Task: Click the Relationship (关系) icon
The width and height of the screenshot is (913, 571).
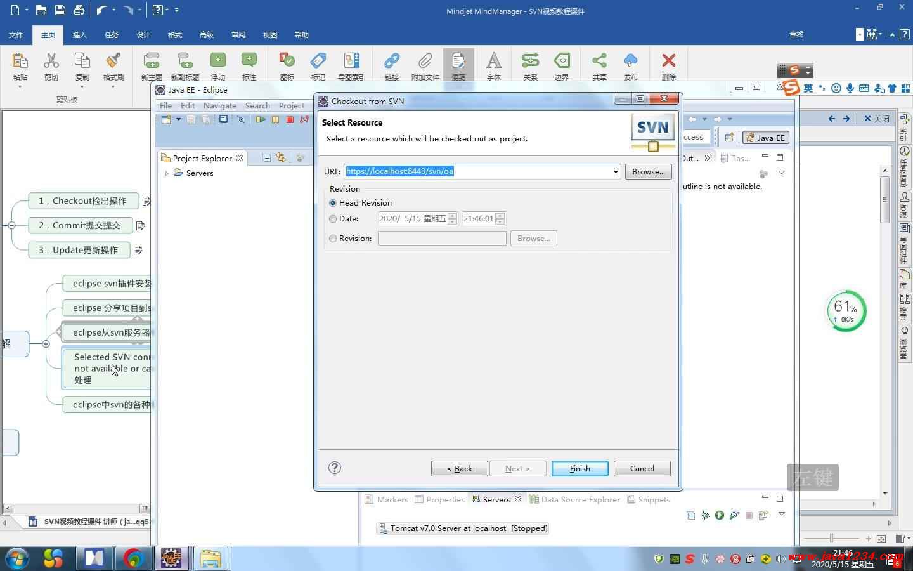Action: click(x=530, y=60)
